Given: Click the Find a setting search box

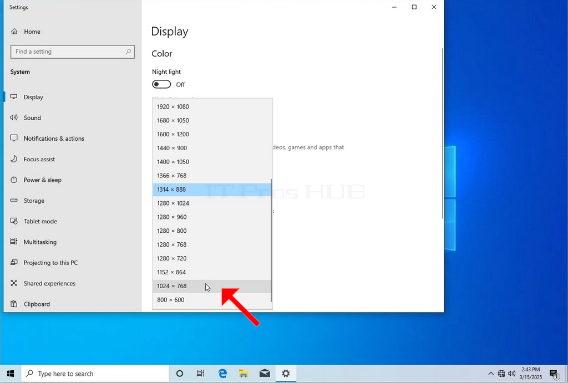Looking at the screenshot, I should click(73, 52).
